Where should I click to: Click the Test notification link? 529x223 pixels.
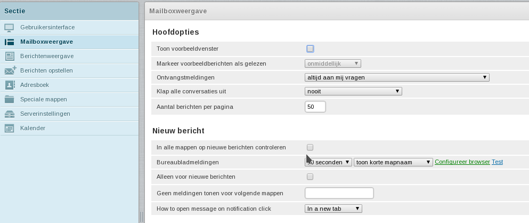point(497,162)
